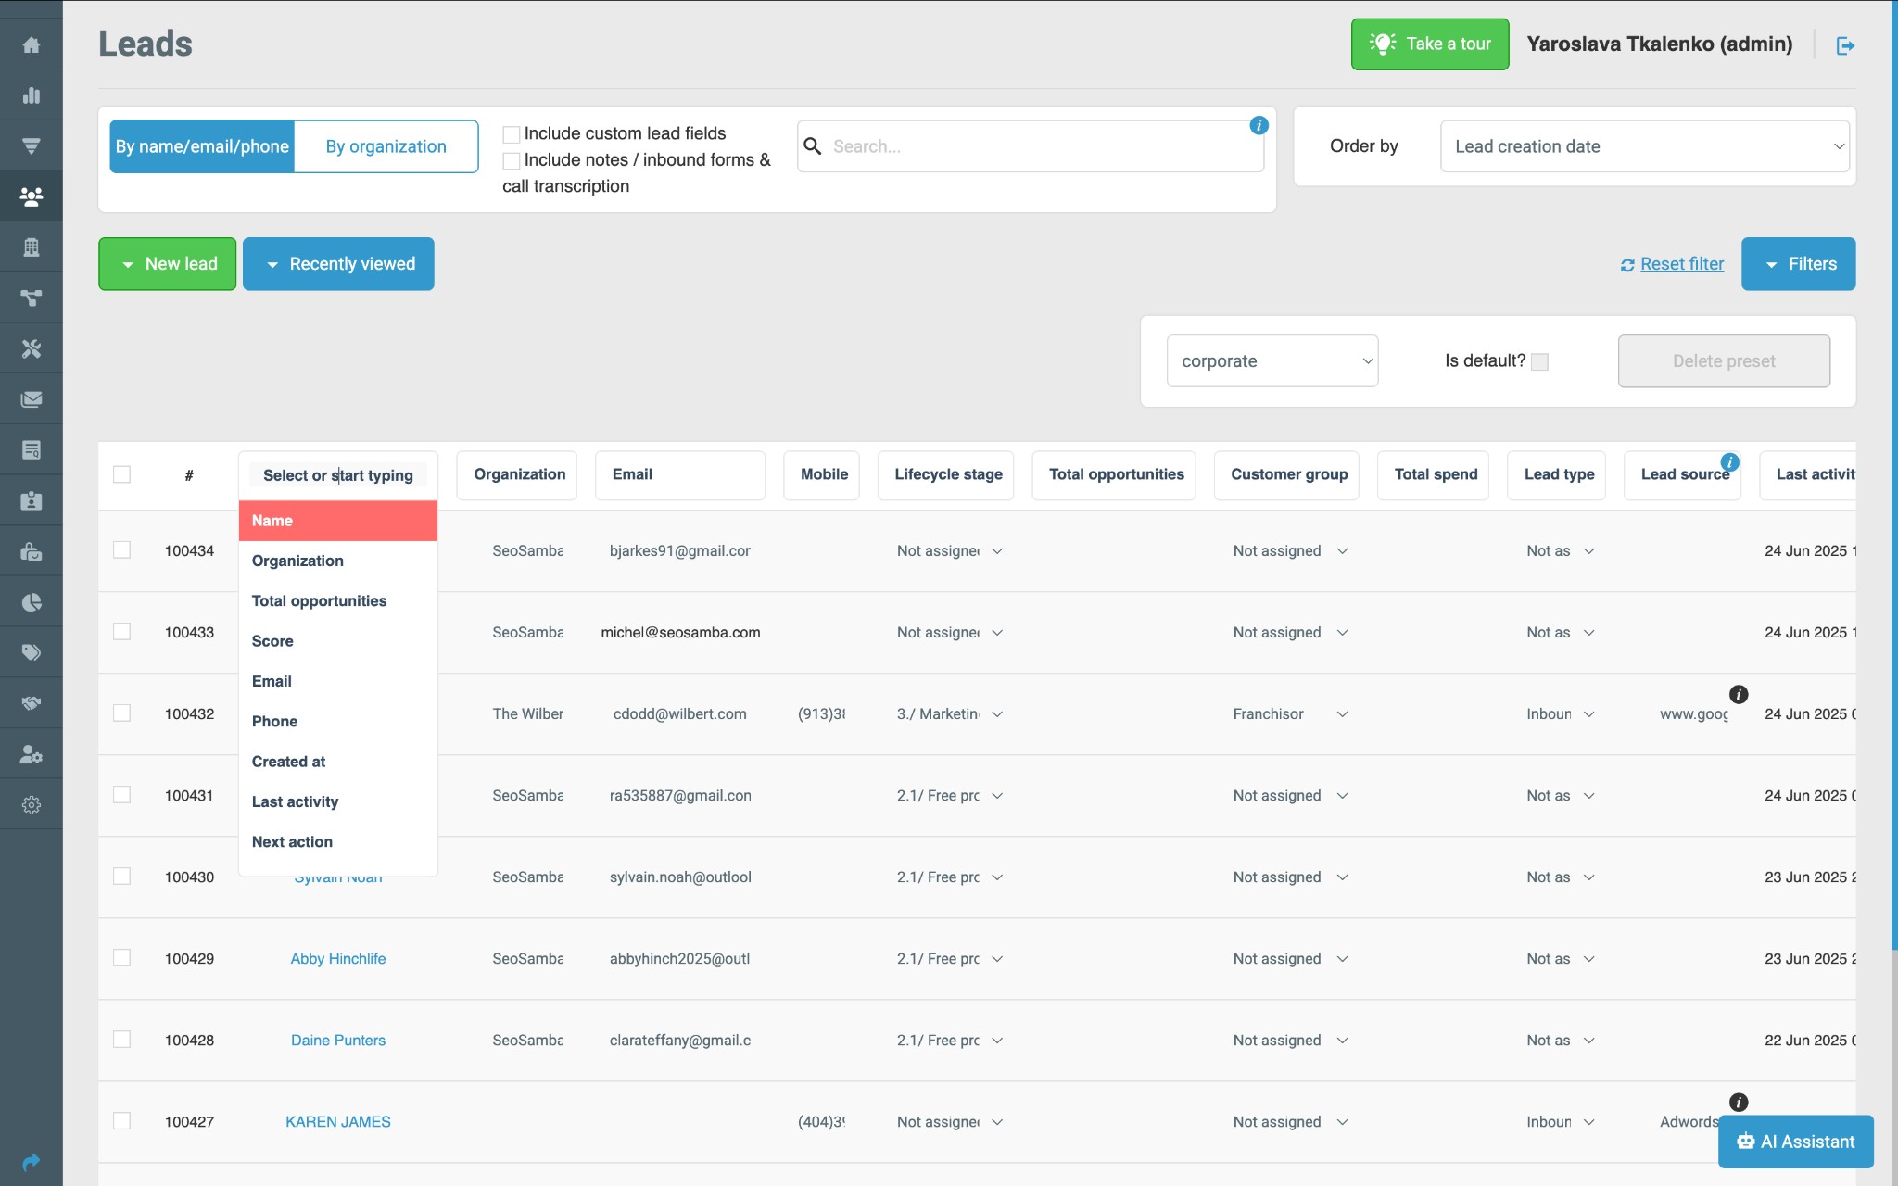Open the document form icon in sidebar

click(32, 450)
